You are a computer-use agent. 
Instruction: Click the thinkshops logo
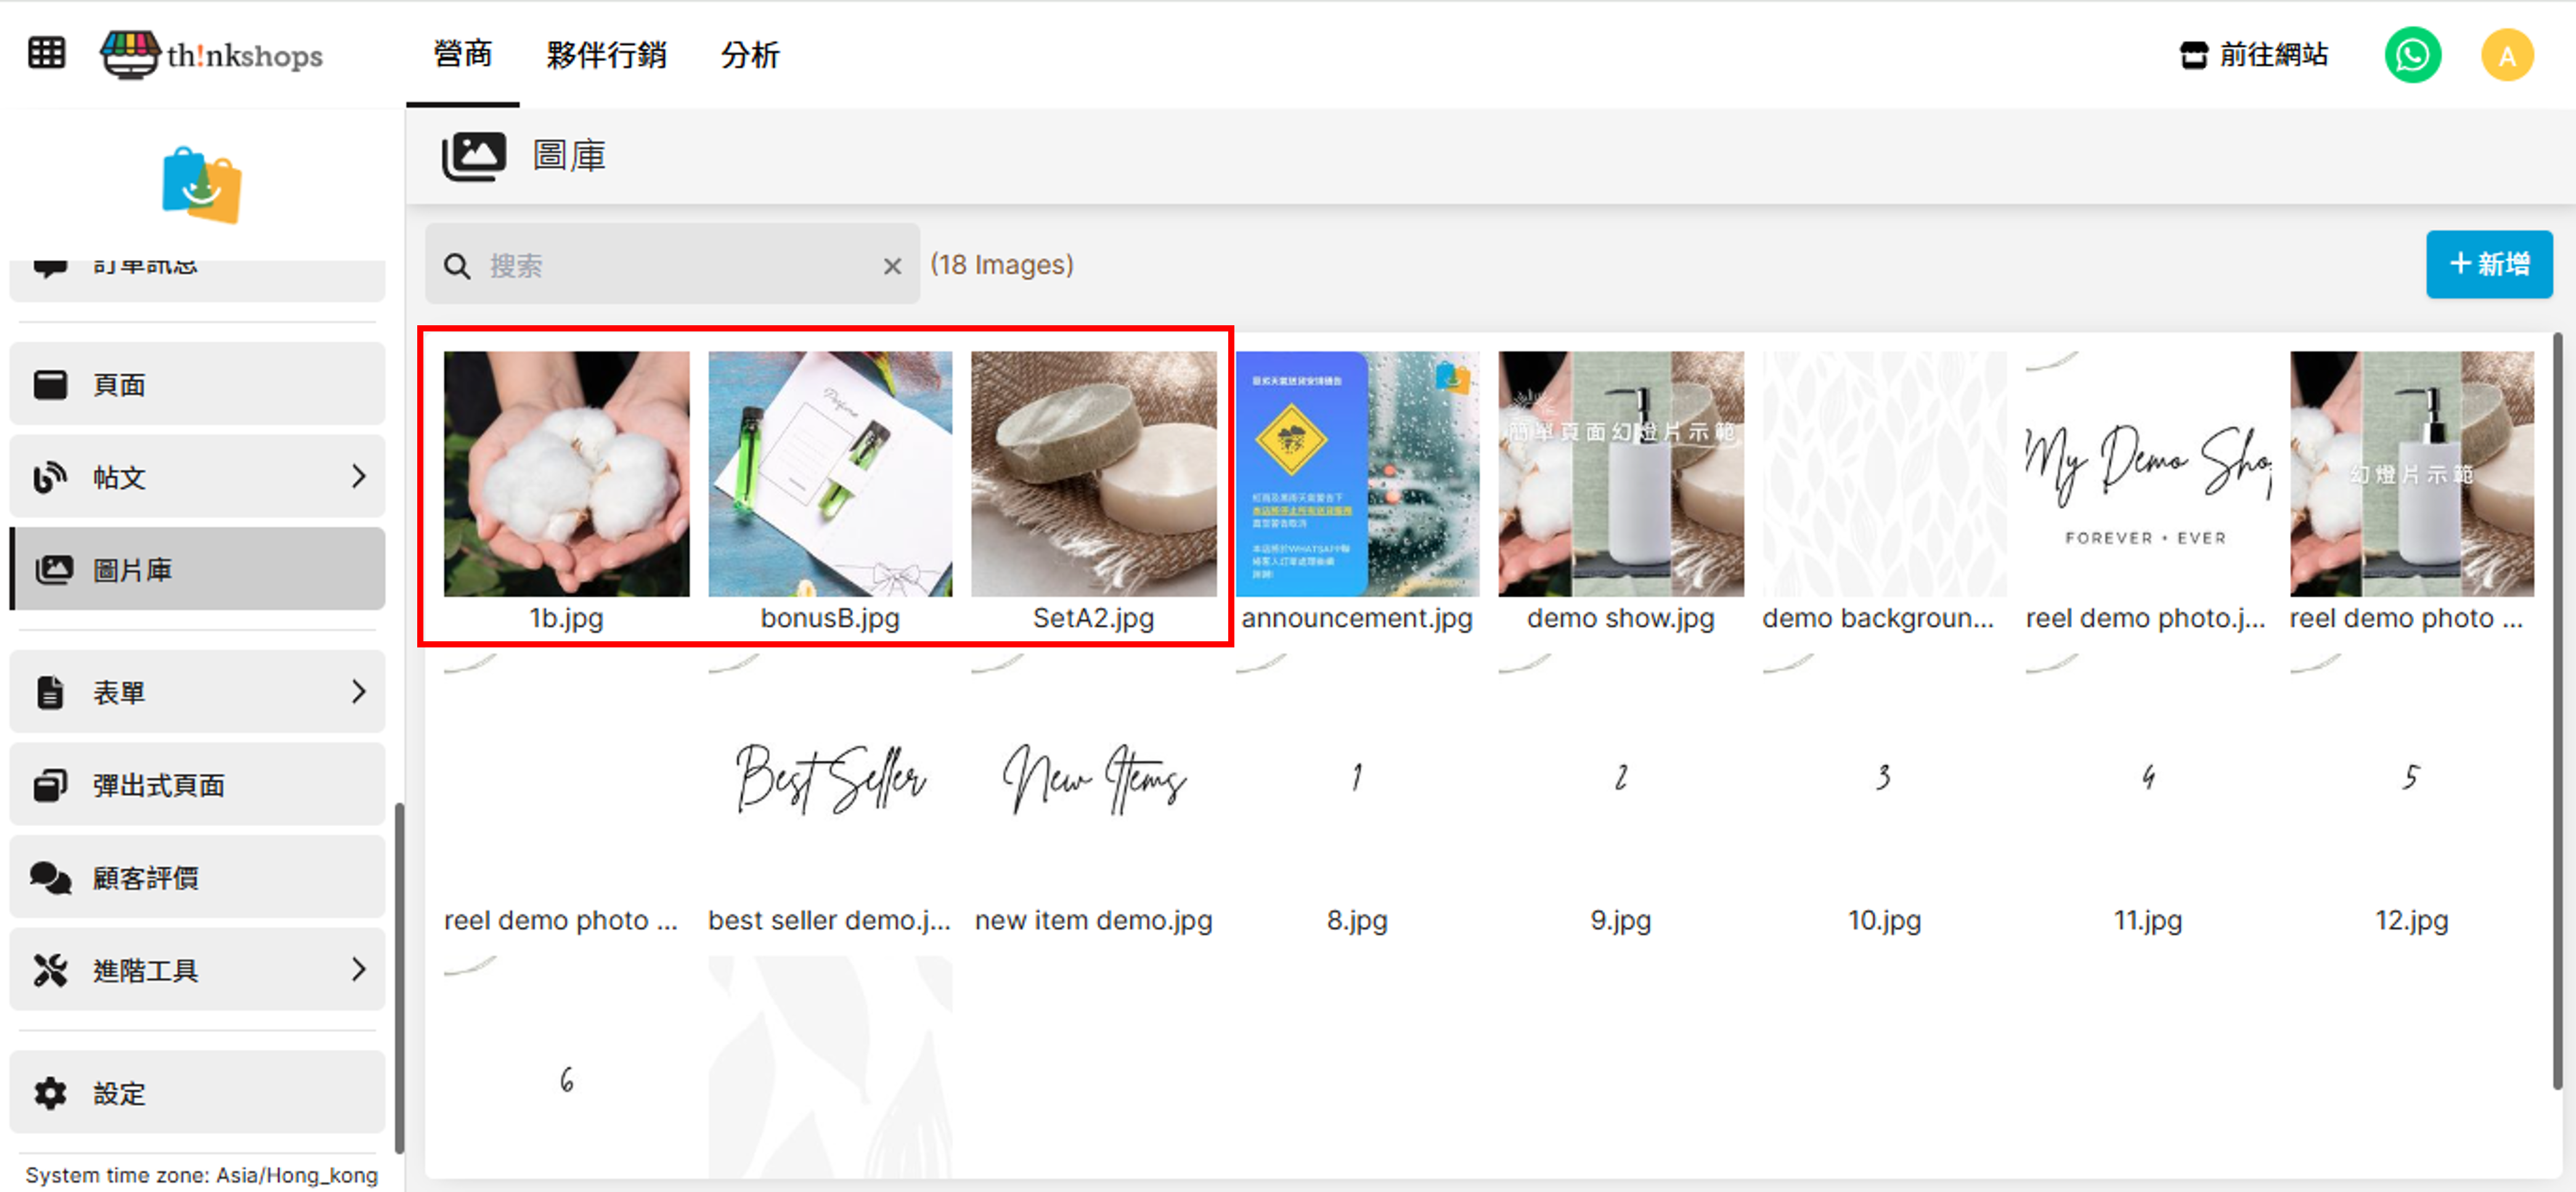coord(212,55)
